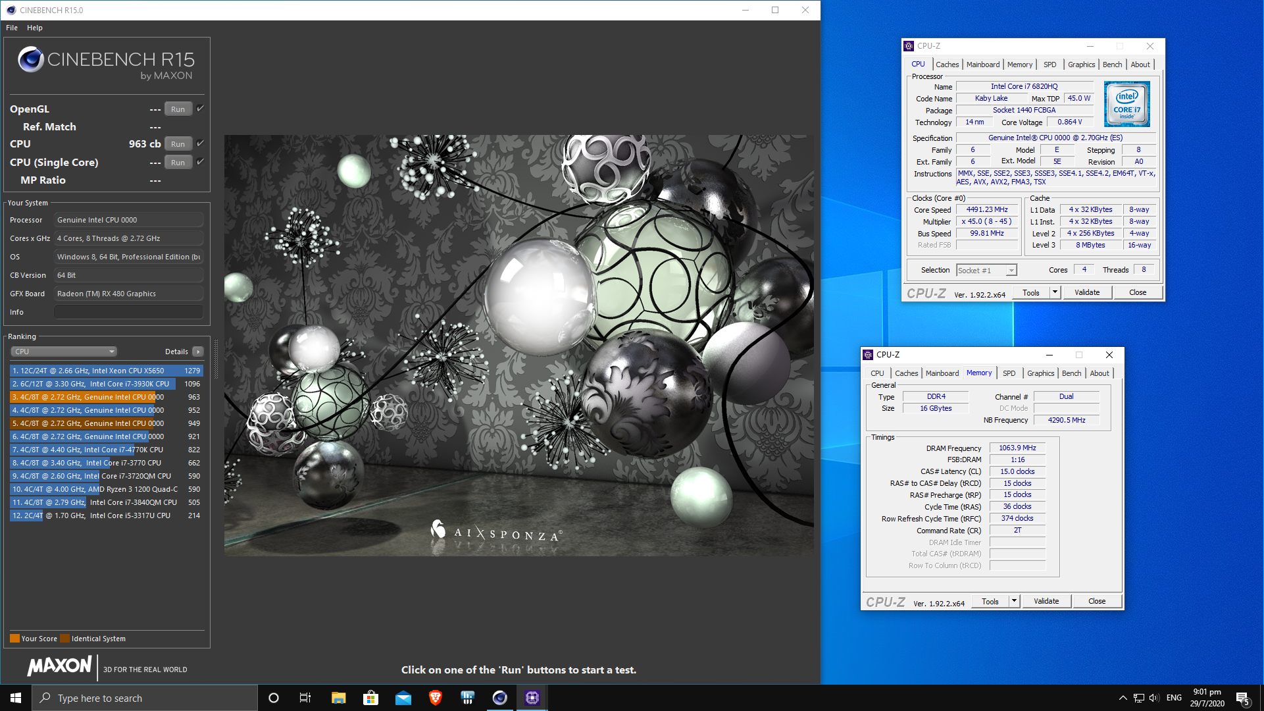This screenshot has width=1264, height=711.
Task: Click the Cinebench R15 logo sphere
Action: (30, 59)
